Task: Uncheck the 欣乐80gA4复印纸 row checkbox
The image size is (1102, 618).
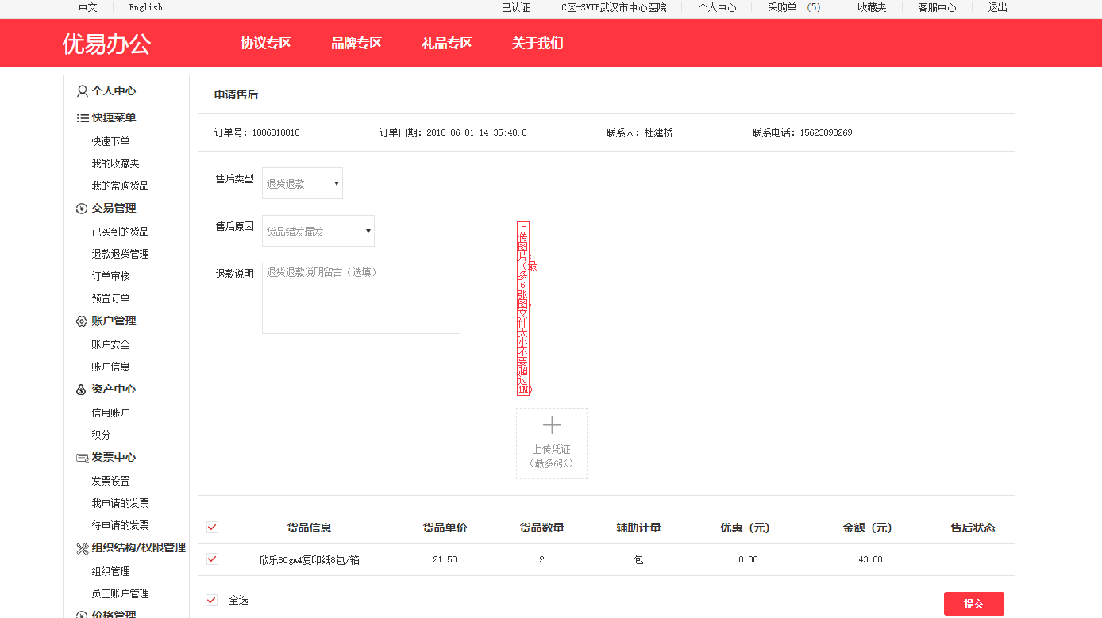Action: click(x=212, y=559)
